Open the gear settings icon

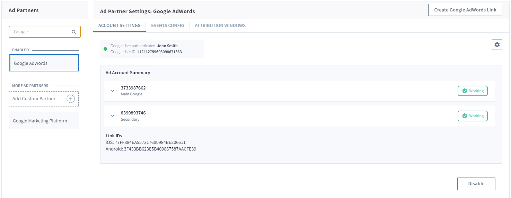(x=497, y=45)
